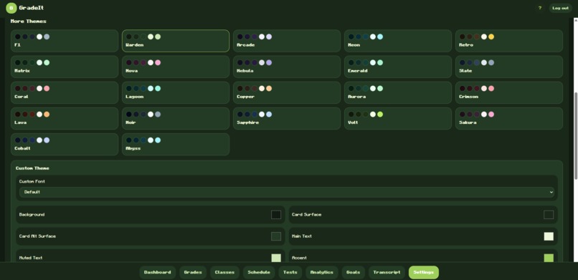
Task: Open the Card Surface color swatch
Action: click(549, 215)
